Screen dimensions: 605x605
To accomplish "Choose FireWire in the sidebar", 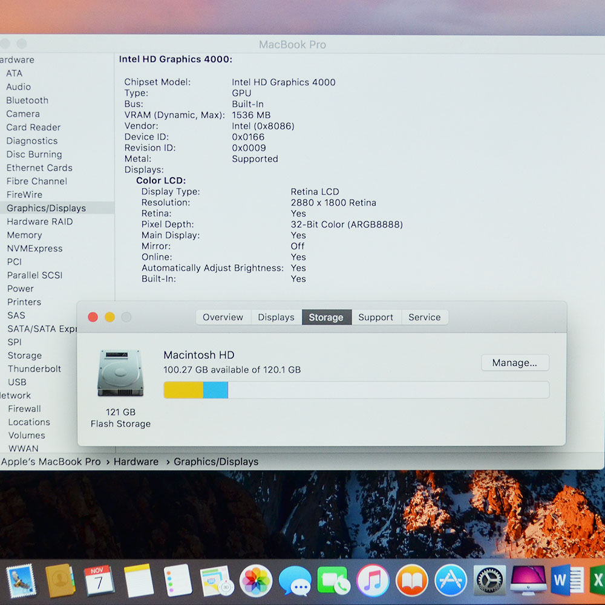I will [x=25, y=195].
